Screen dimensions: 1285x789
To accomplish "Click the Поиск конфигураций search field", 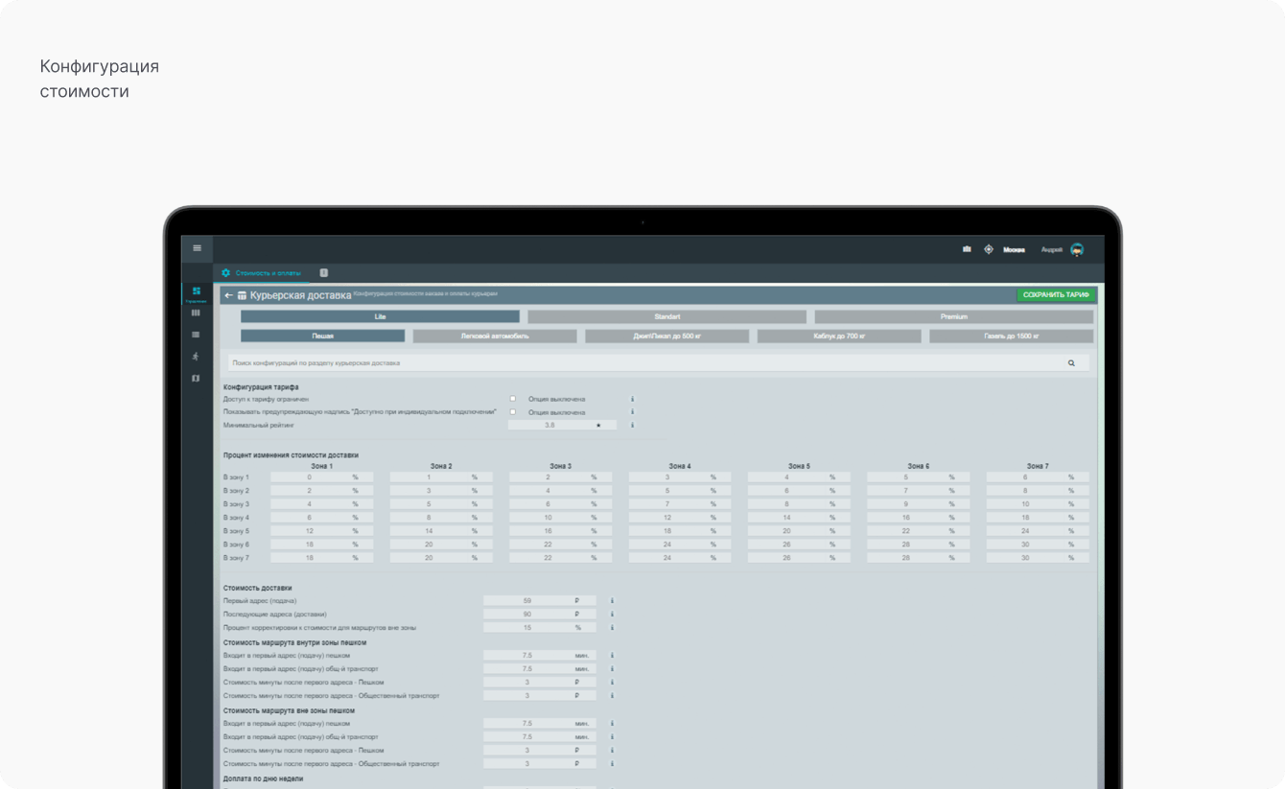I will 658,363.
